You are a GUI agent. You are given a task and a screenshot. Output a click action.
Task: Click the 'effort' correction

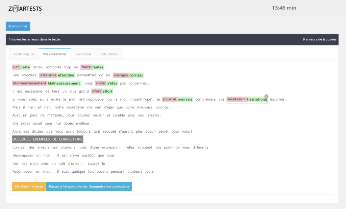pos(107,92)
